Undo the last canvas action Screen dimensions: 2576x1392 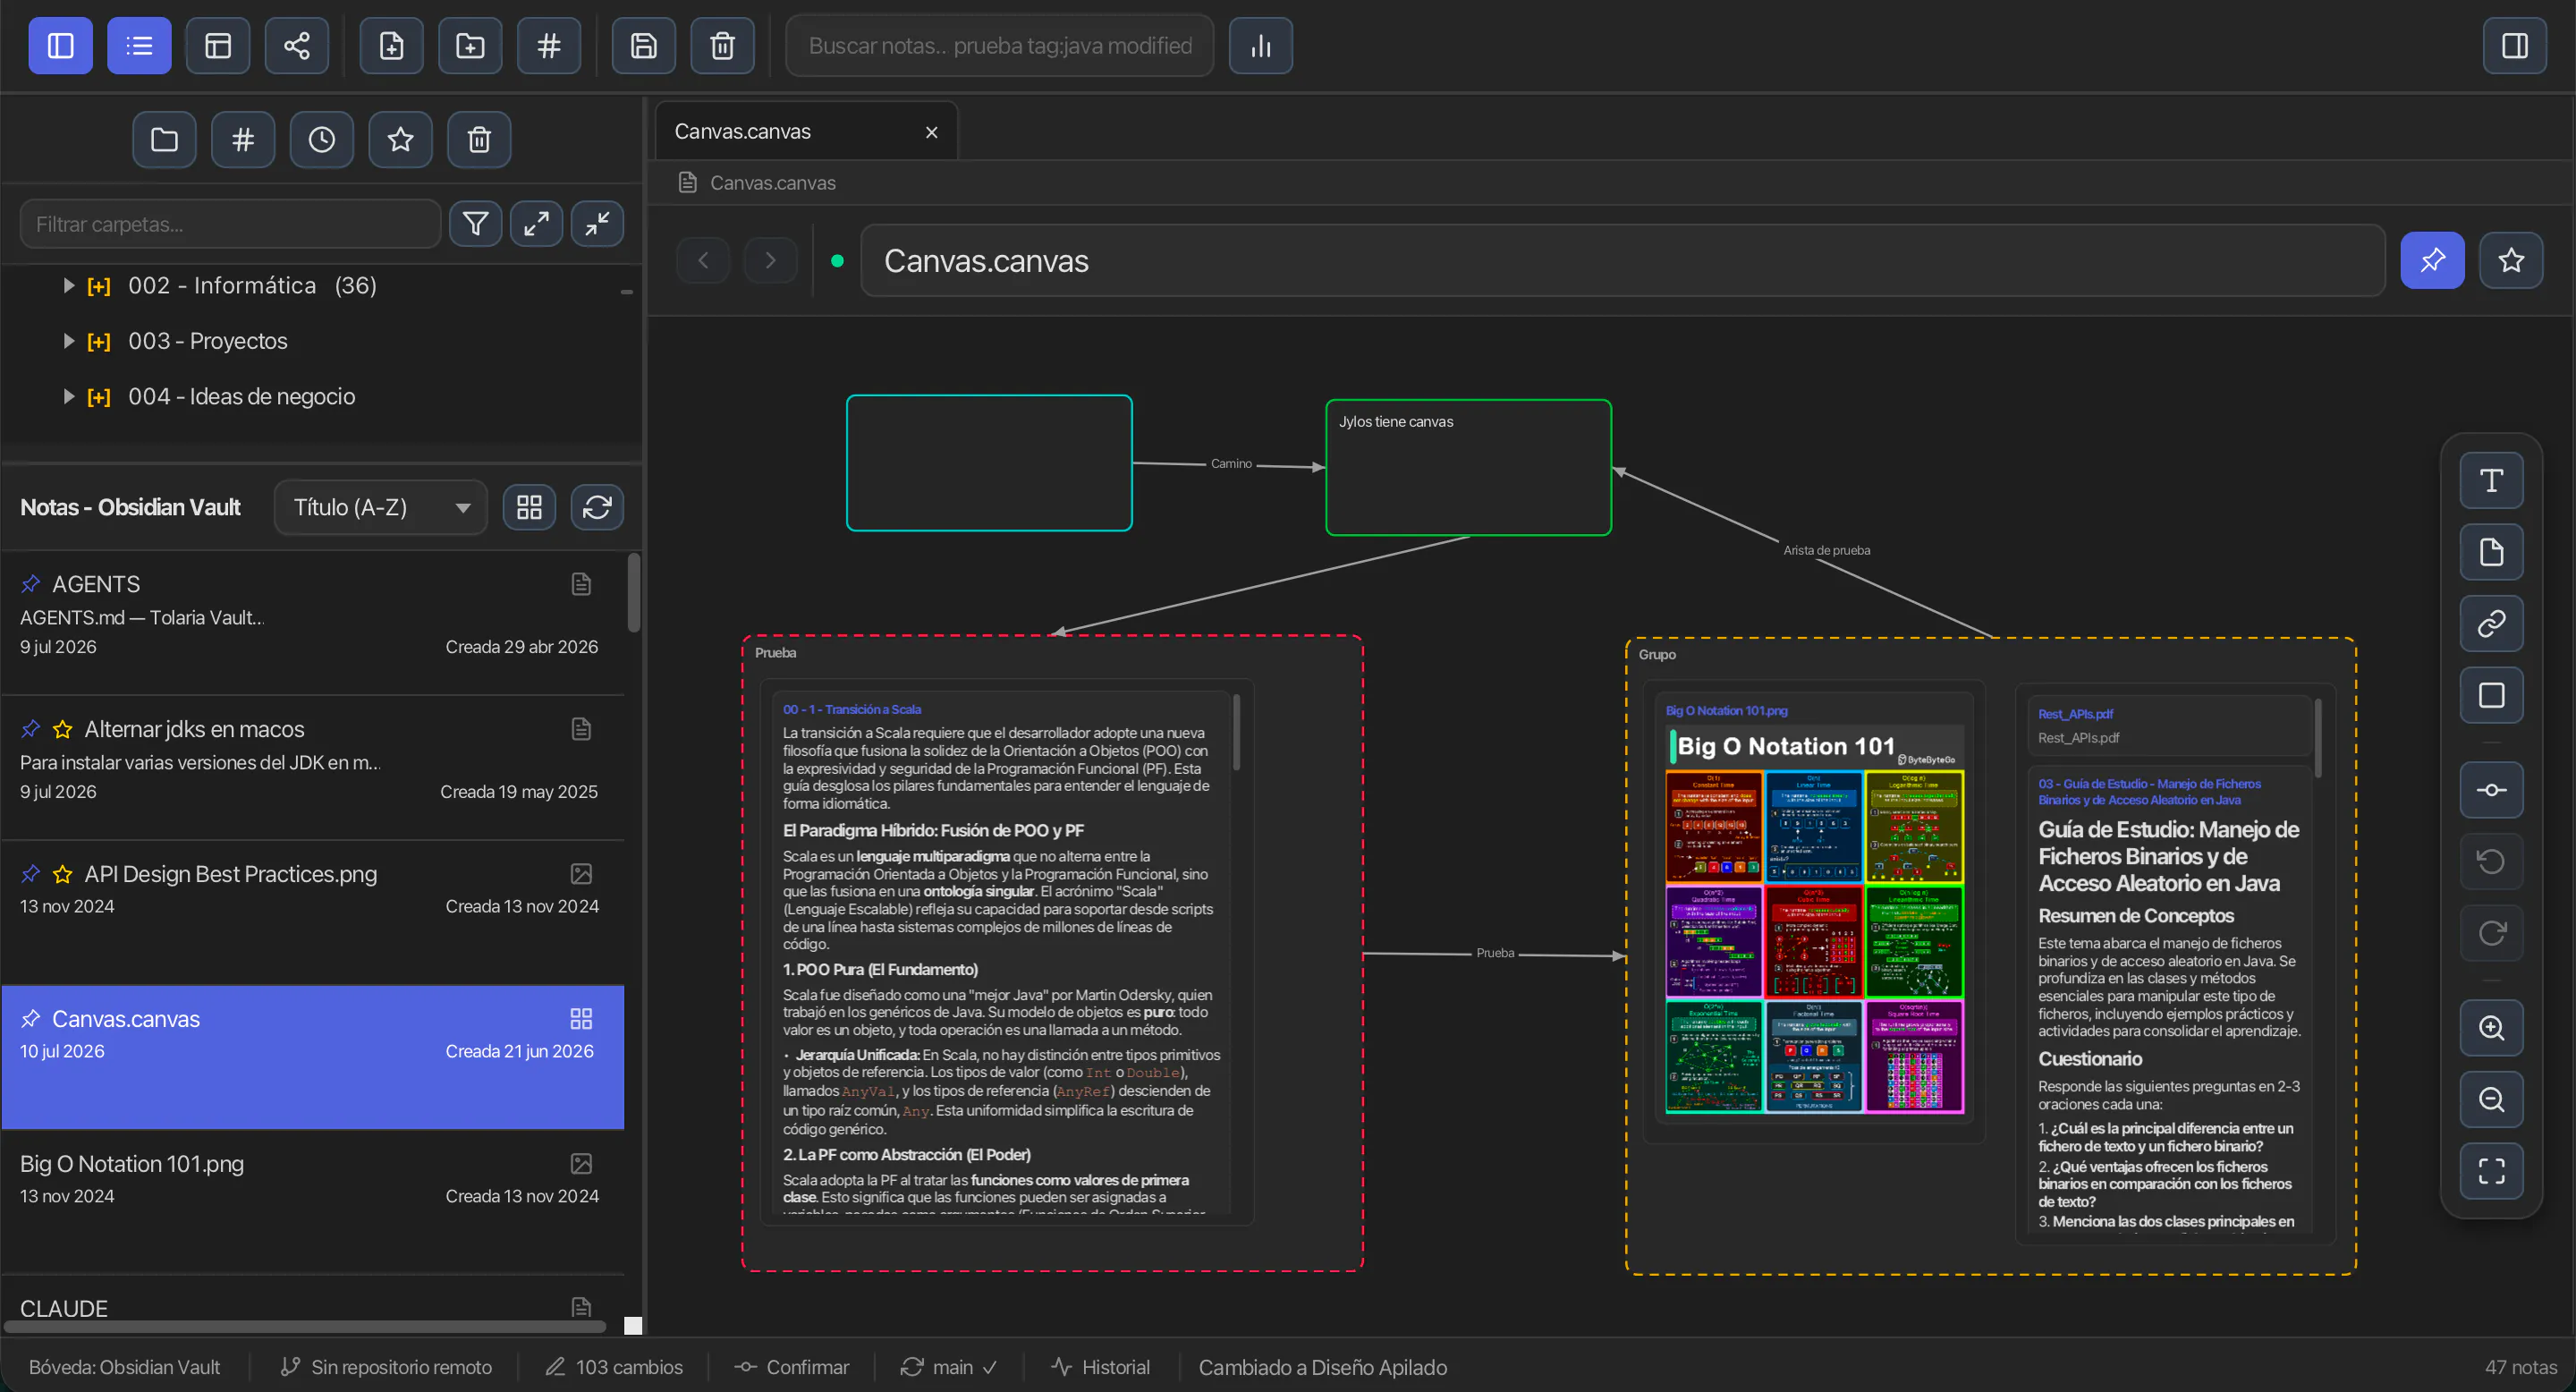(x=2492, y=862)
